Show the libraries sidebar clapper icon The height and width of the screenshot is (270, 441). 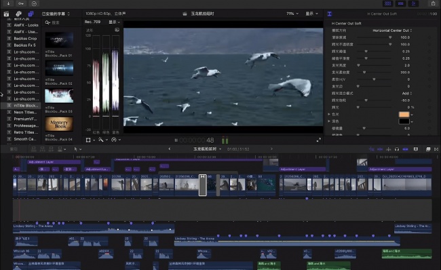(6, 14)
